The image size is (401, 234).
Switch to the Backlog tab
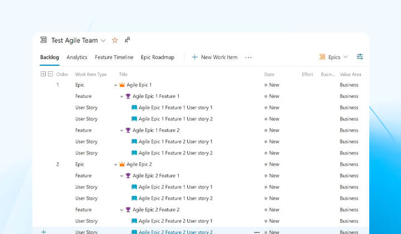pyautogui.click(x=50, y=57)
